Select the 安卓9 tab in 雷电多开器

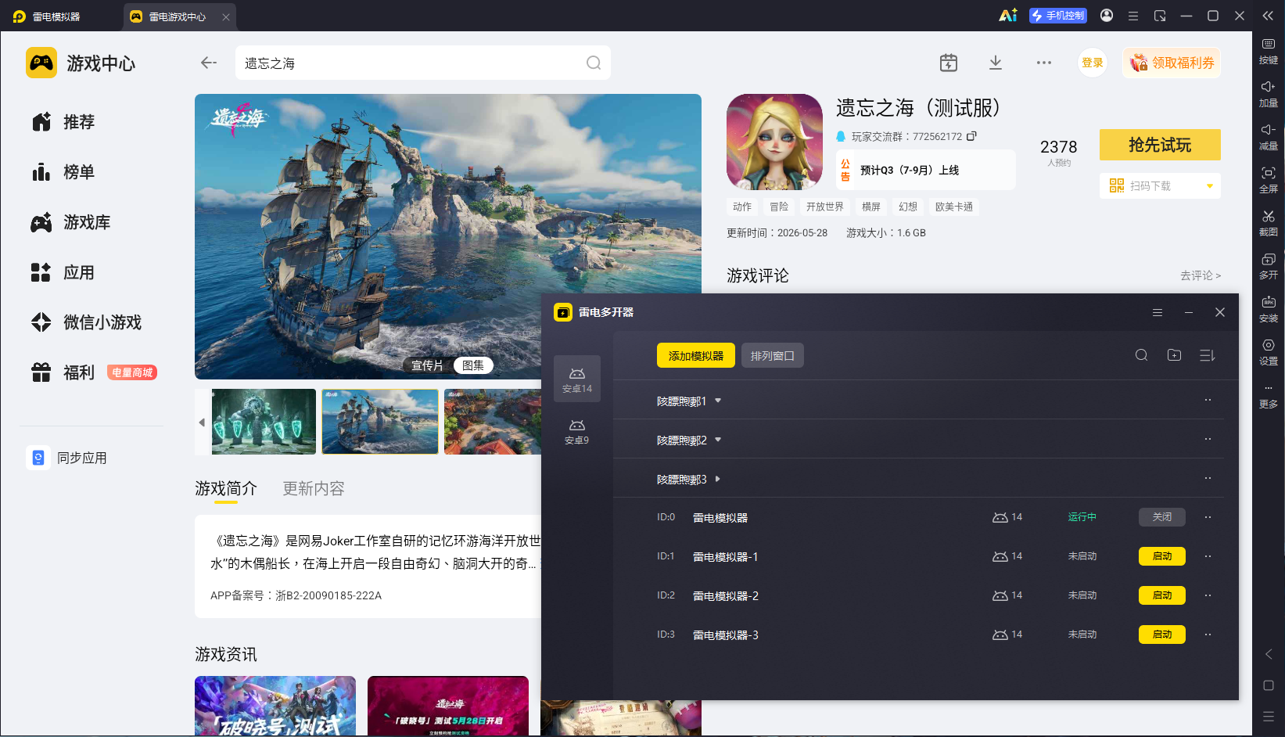pyautogui.click(x=577, y=431)
